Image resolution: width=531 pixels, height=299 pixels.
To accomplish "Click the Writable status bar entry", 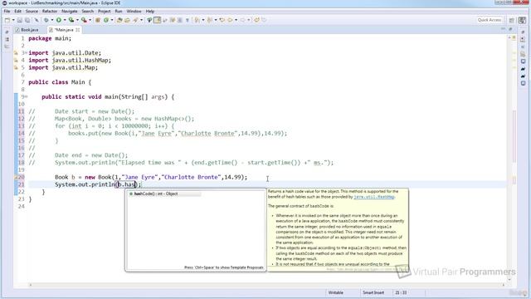I will pyautogui.click(x=335, y=292).
